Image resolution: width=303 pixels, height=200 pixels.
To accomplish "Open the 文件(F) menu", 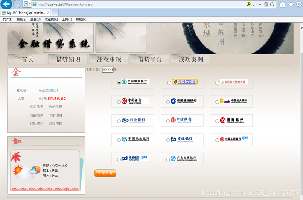I will pos(8,19).
